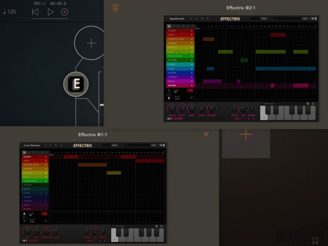Open the Speedscratch preset menu

tap(177, 18)
